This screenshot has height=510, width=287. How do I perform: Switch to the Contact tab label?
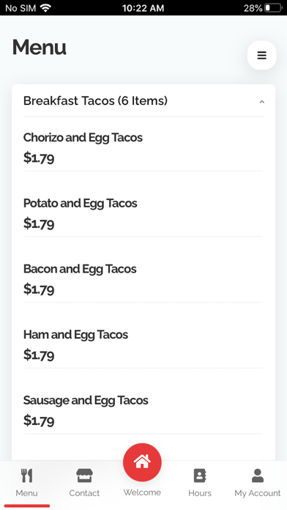tap(84, 493)
